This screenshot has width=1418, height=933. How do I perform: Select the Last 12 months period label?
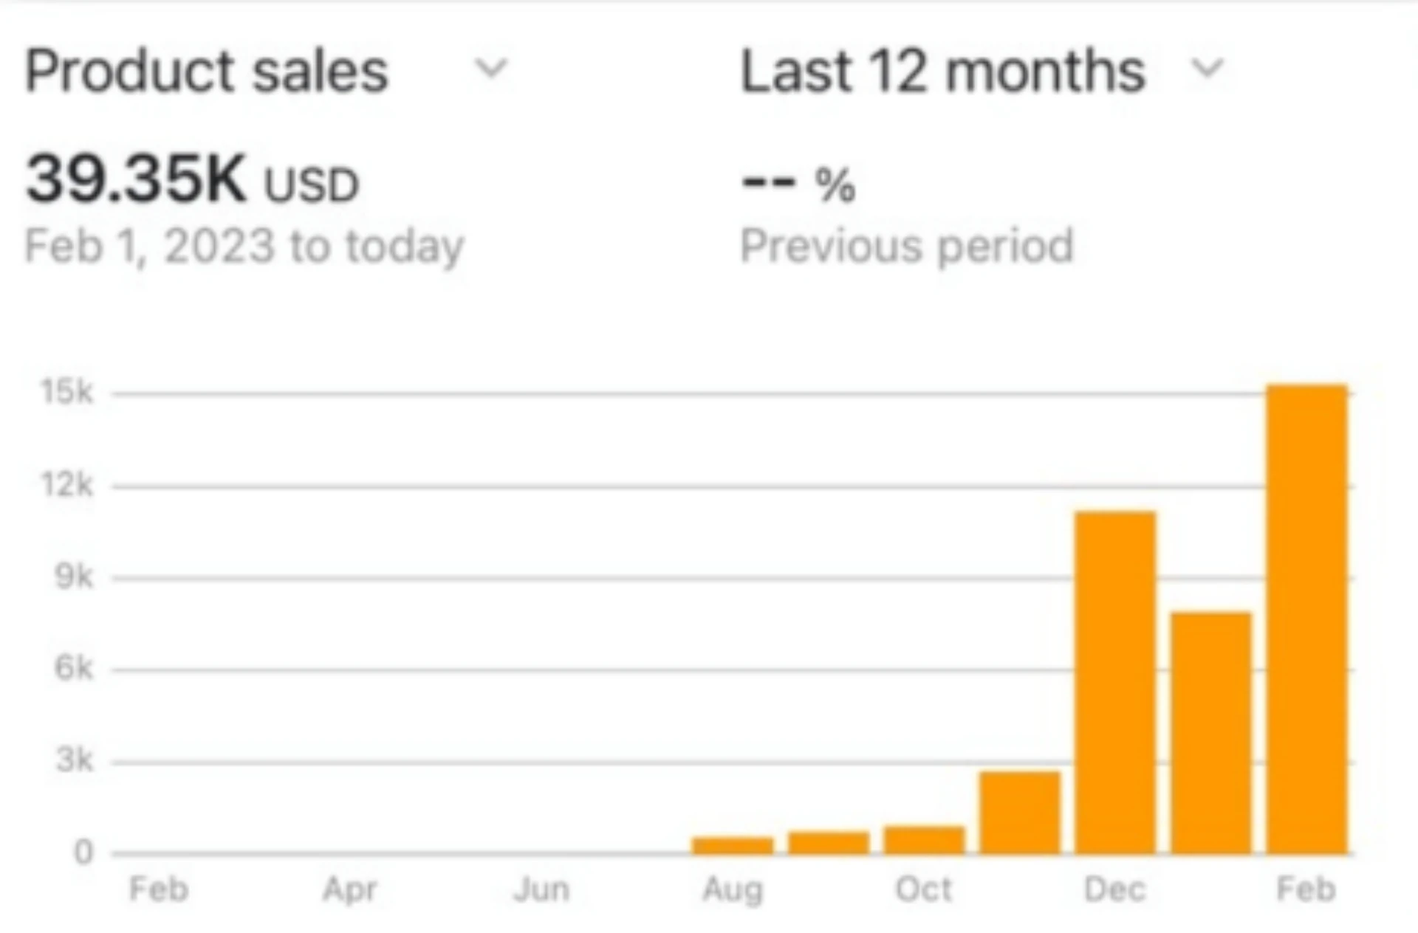click(x=942, y=72)
